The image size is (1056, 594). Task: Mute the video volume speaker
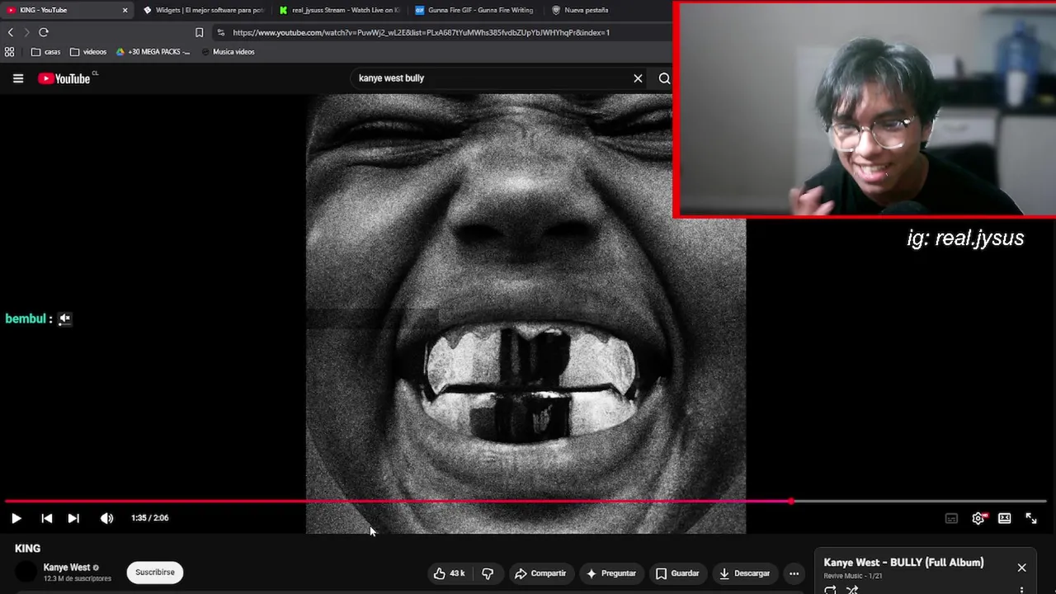click(106, 518)
